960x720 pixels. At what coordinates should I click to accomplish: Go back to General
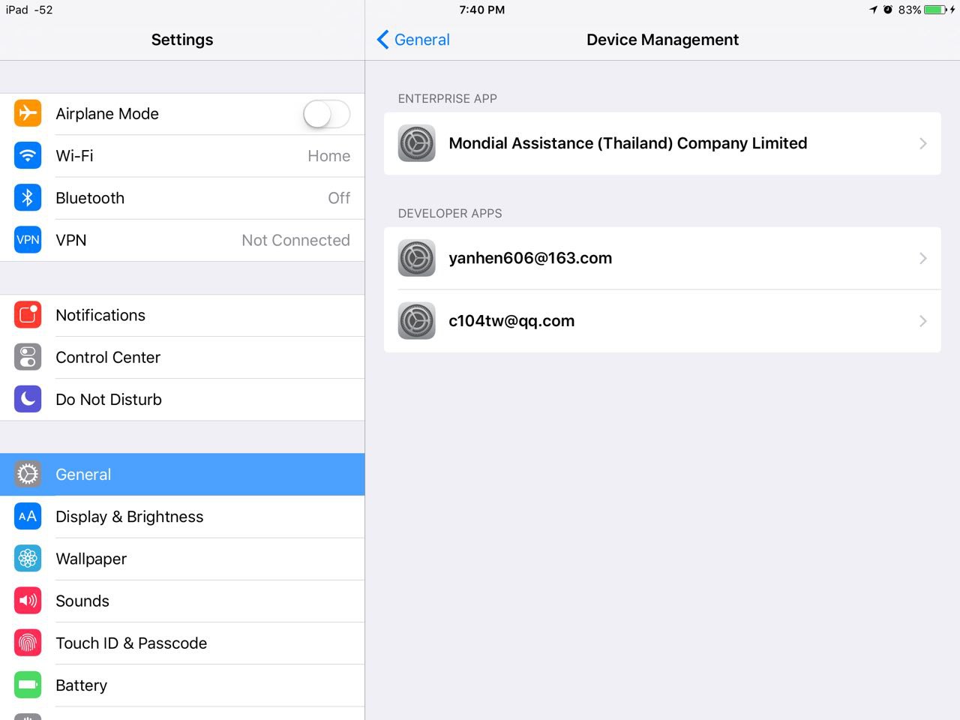(x=413, y=40)
